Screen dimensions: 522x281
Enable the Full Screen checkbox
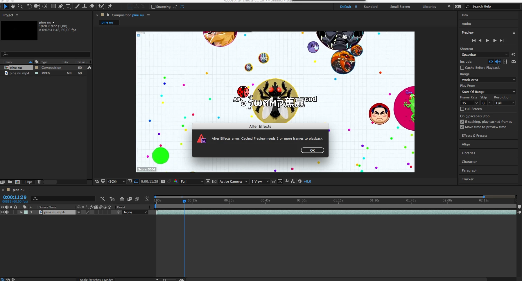coord(462,109)
